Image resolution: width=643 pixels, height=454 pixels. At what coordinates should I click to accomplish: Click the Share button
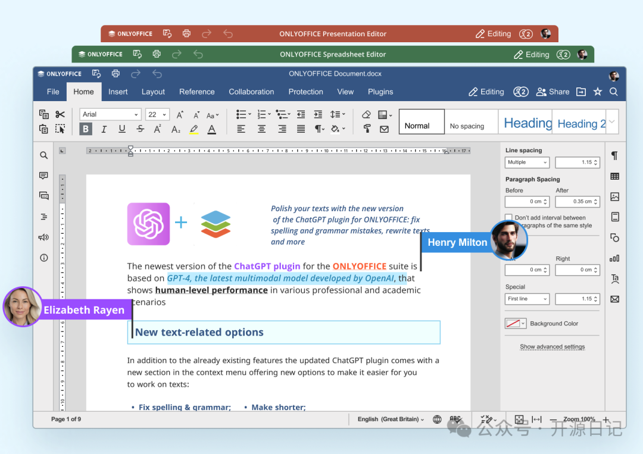(553, 92)
